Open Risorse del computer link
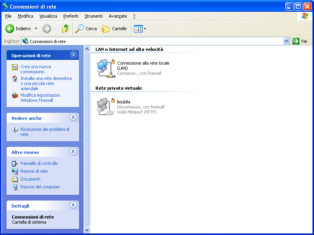The height and width of the screenshot is (235, 314). tap(40, 187)
